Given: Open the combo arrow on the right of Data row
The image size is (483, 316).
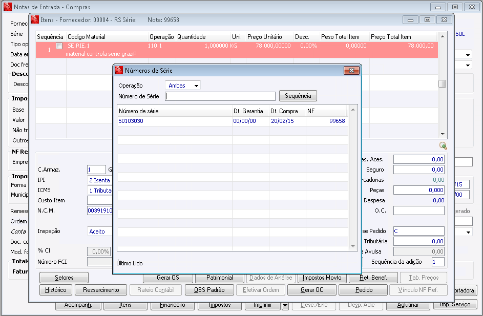Looking at the screenshot, I should [x=468, y=55].
